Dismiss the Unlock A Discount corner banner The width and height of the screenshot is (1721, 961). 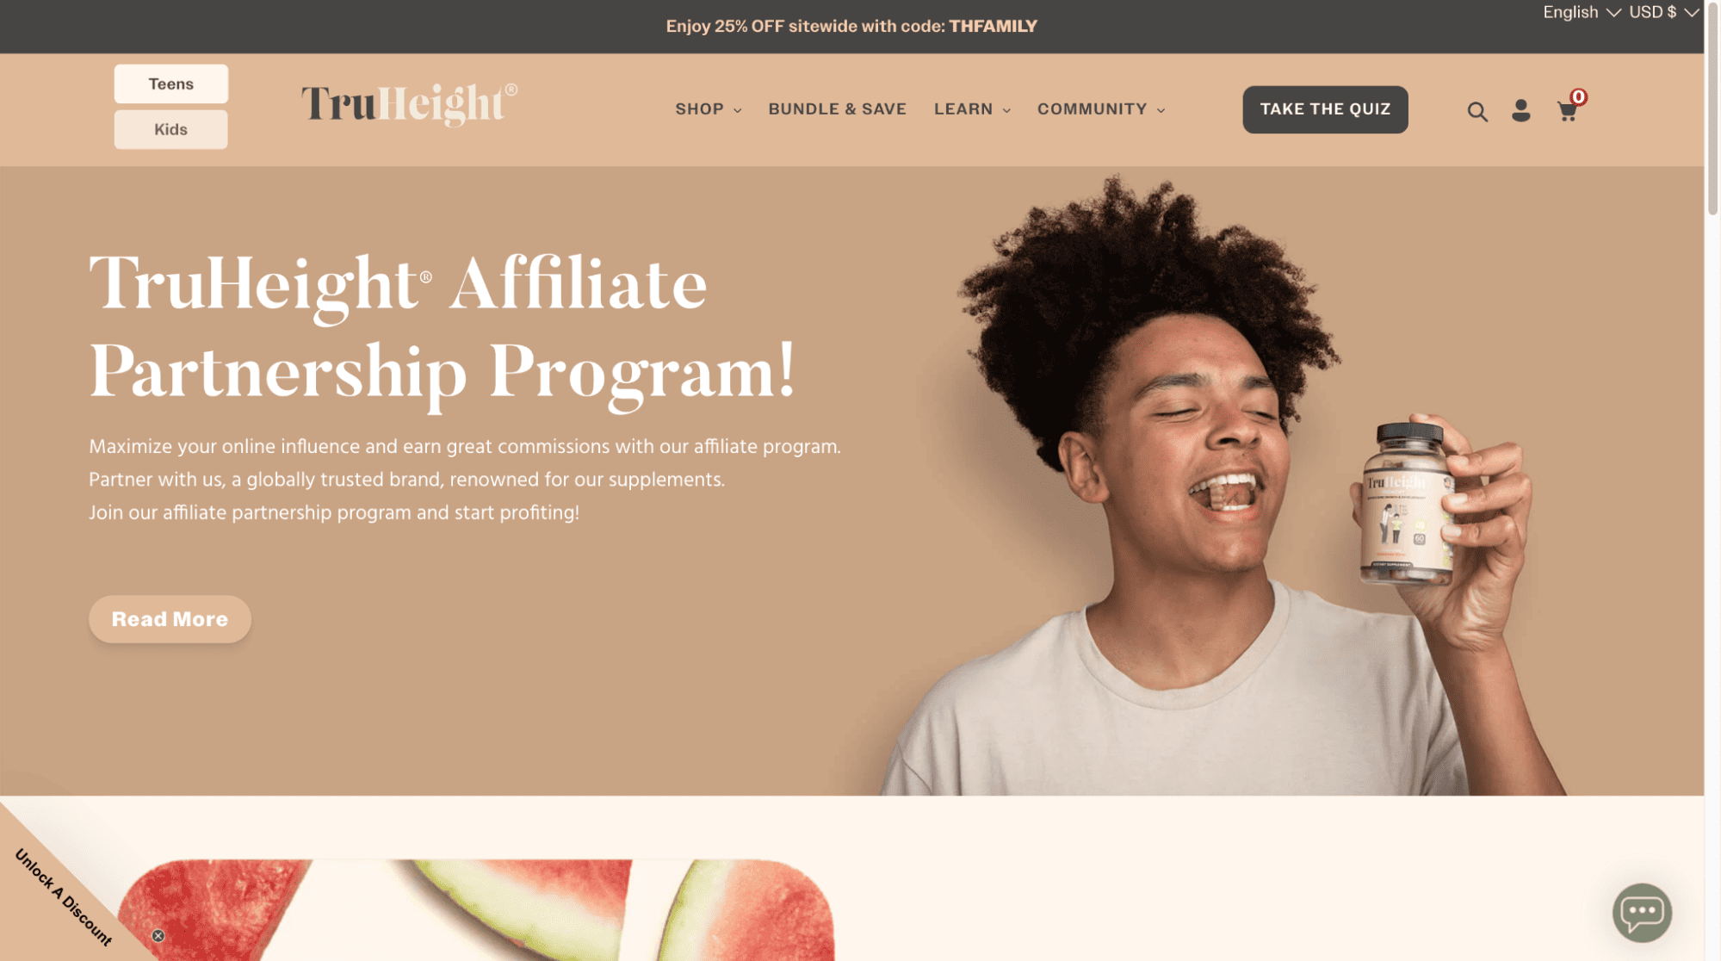click(158, 936)
